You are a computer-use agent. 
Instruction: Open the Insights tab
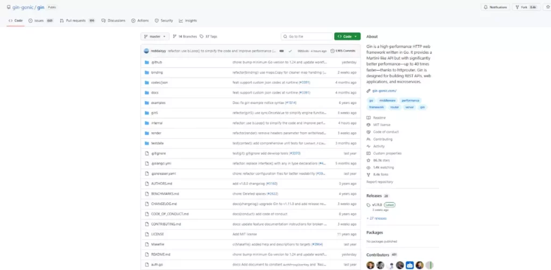point(188,20)
